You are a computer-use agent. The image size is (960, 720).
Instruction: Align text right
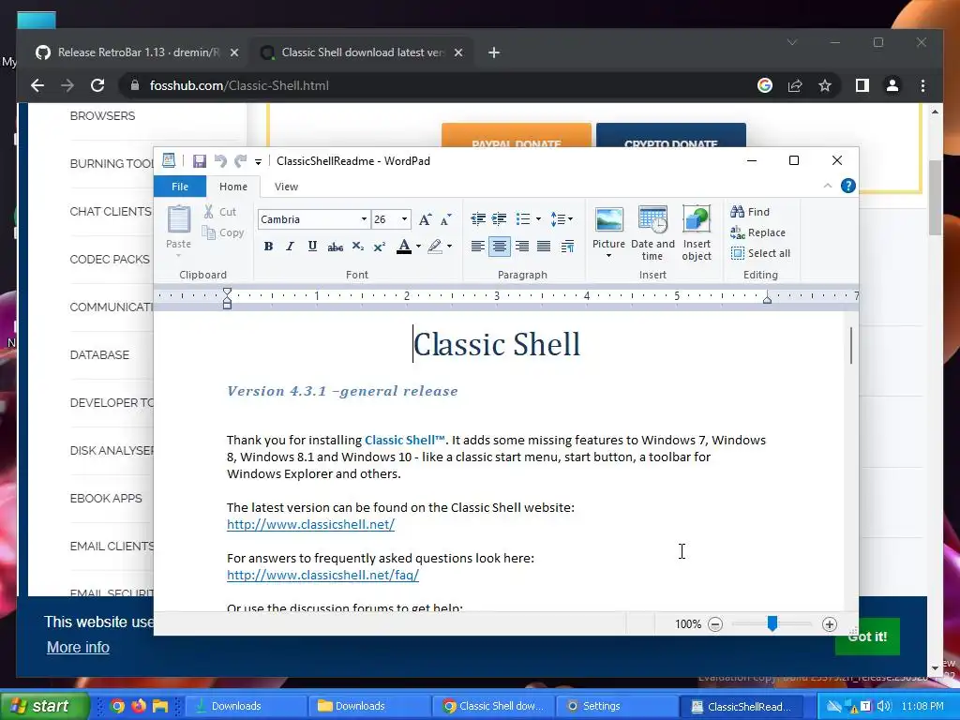521,247
